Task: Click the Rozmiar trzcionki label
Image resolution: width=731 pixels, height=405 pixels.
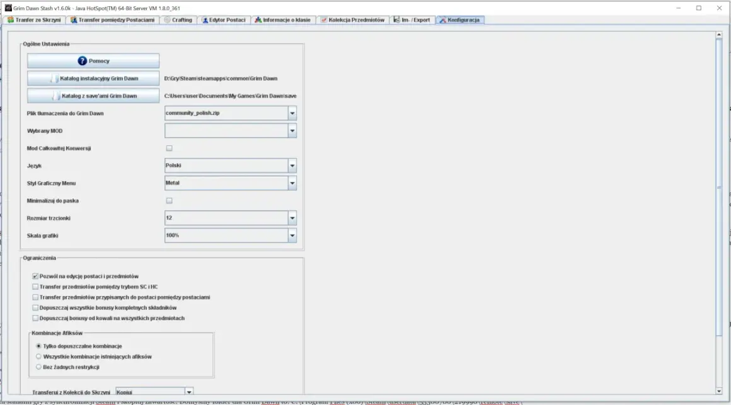Action: (x=49, y=218)
